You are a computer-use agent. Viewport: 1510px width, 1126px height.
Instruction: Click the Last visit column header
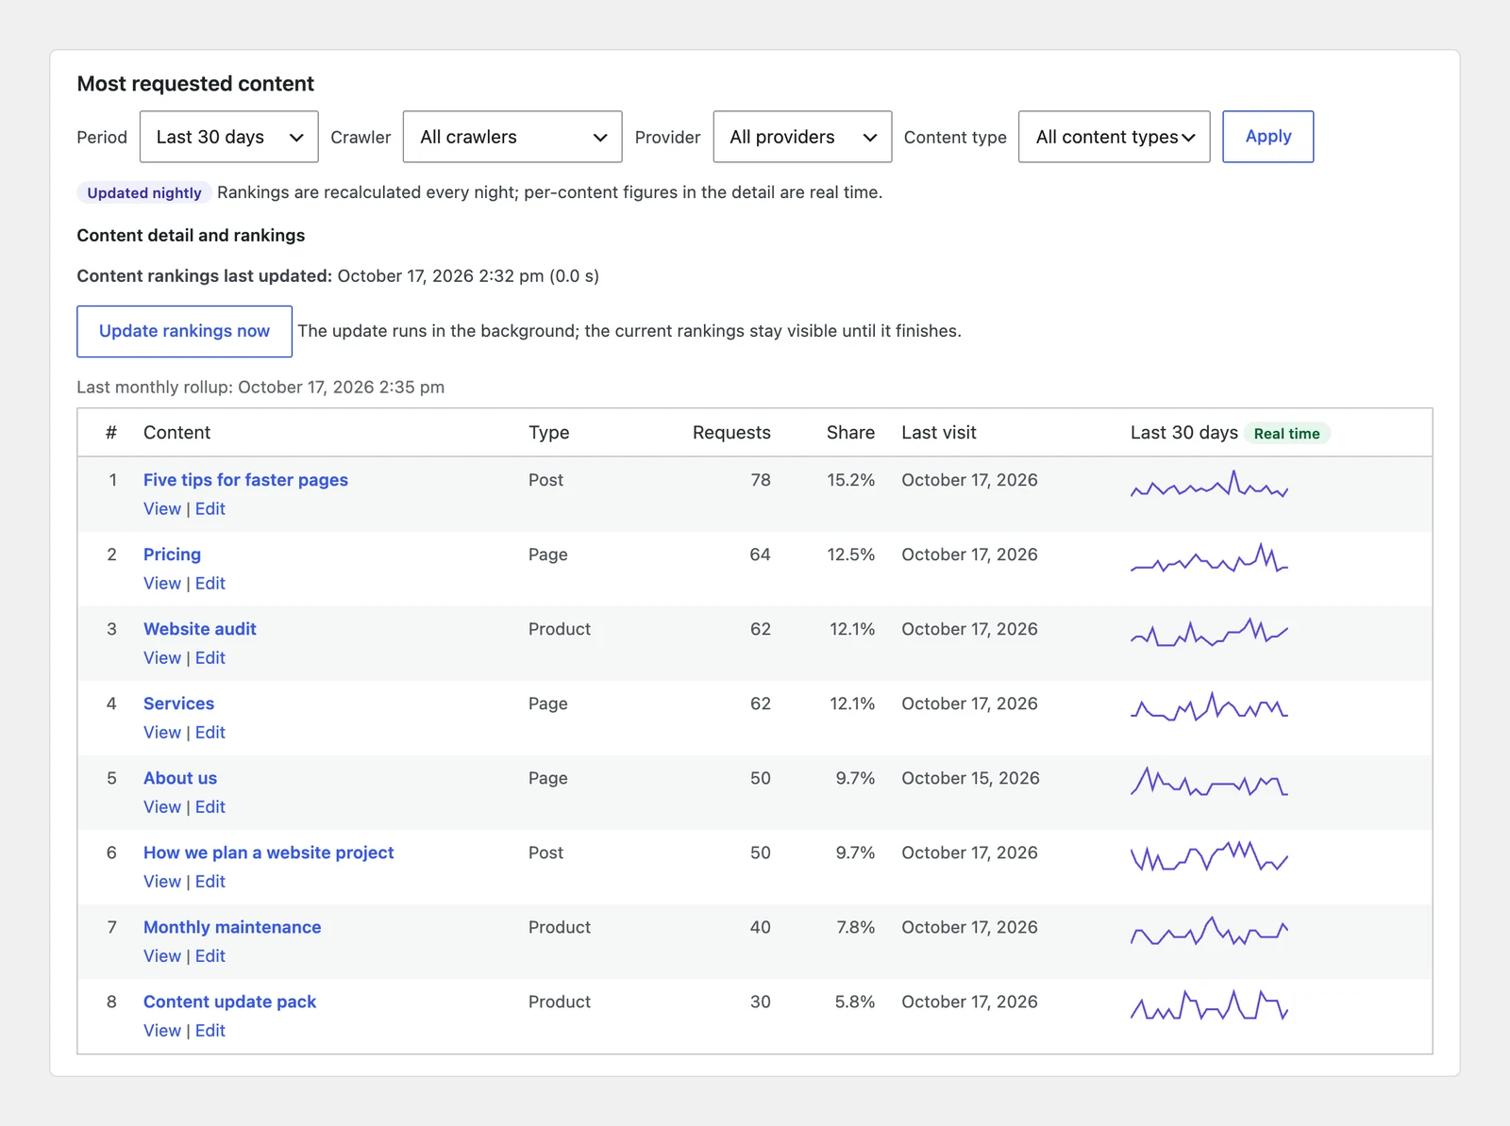point(939,433)
